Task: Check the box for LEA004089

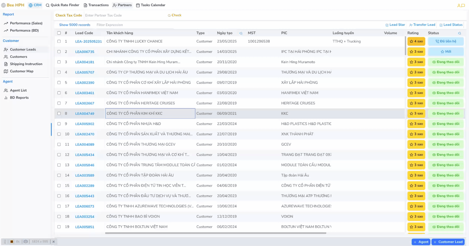Action: pos(59,144)
